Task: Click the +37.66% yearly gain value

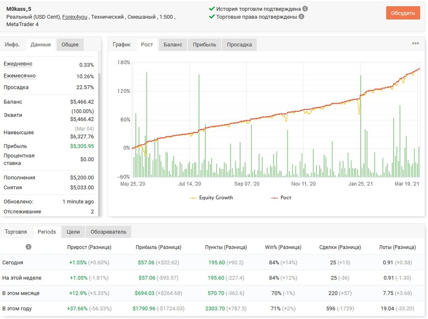Action: tap(77, 309)
